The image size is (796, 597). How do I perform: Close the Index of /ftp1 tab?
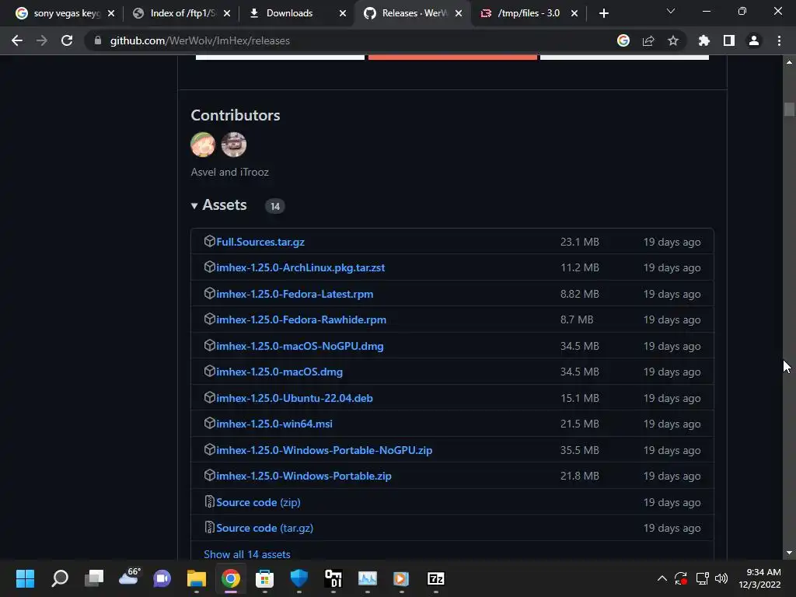(x=227, y=13)
